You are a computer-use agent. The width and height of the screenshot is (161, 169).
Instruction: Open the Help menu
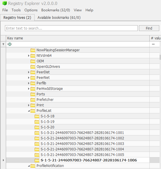89,10
